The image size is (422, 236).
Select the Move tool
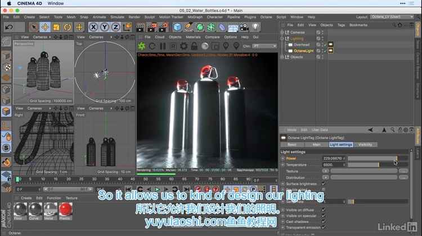45,27
